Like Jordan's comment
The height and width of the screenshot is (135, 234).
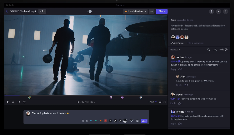coord(180,69)
